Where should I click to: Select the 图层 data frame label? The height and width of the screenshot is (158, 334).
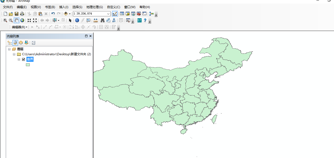[x=20, y=49]
